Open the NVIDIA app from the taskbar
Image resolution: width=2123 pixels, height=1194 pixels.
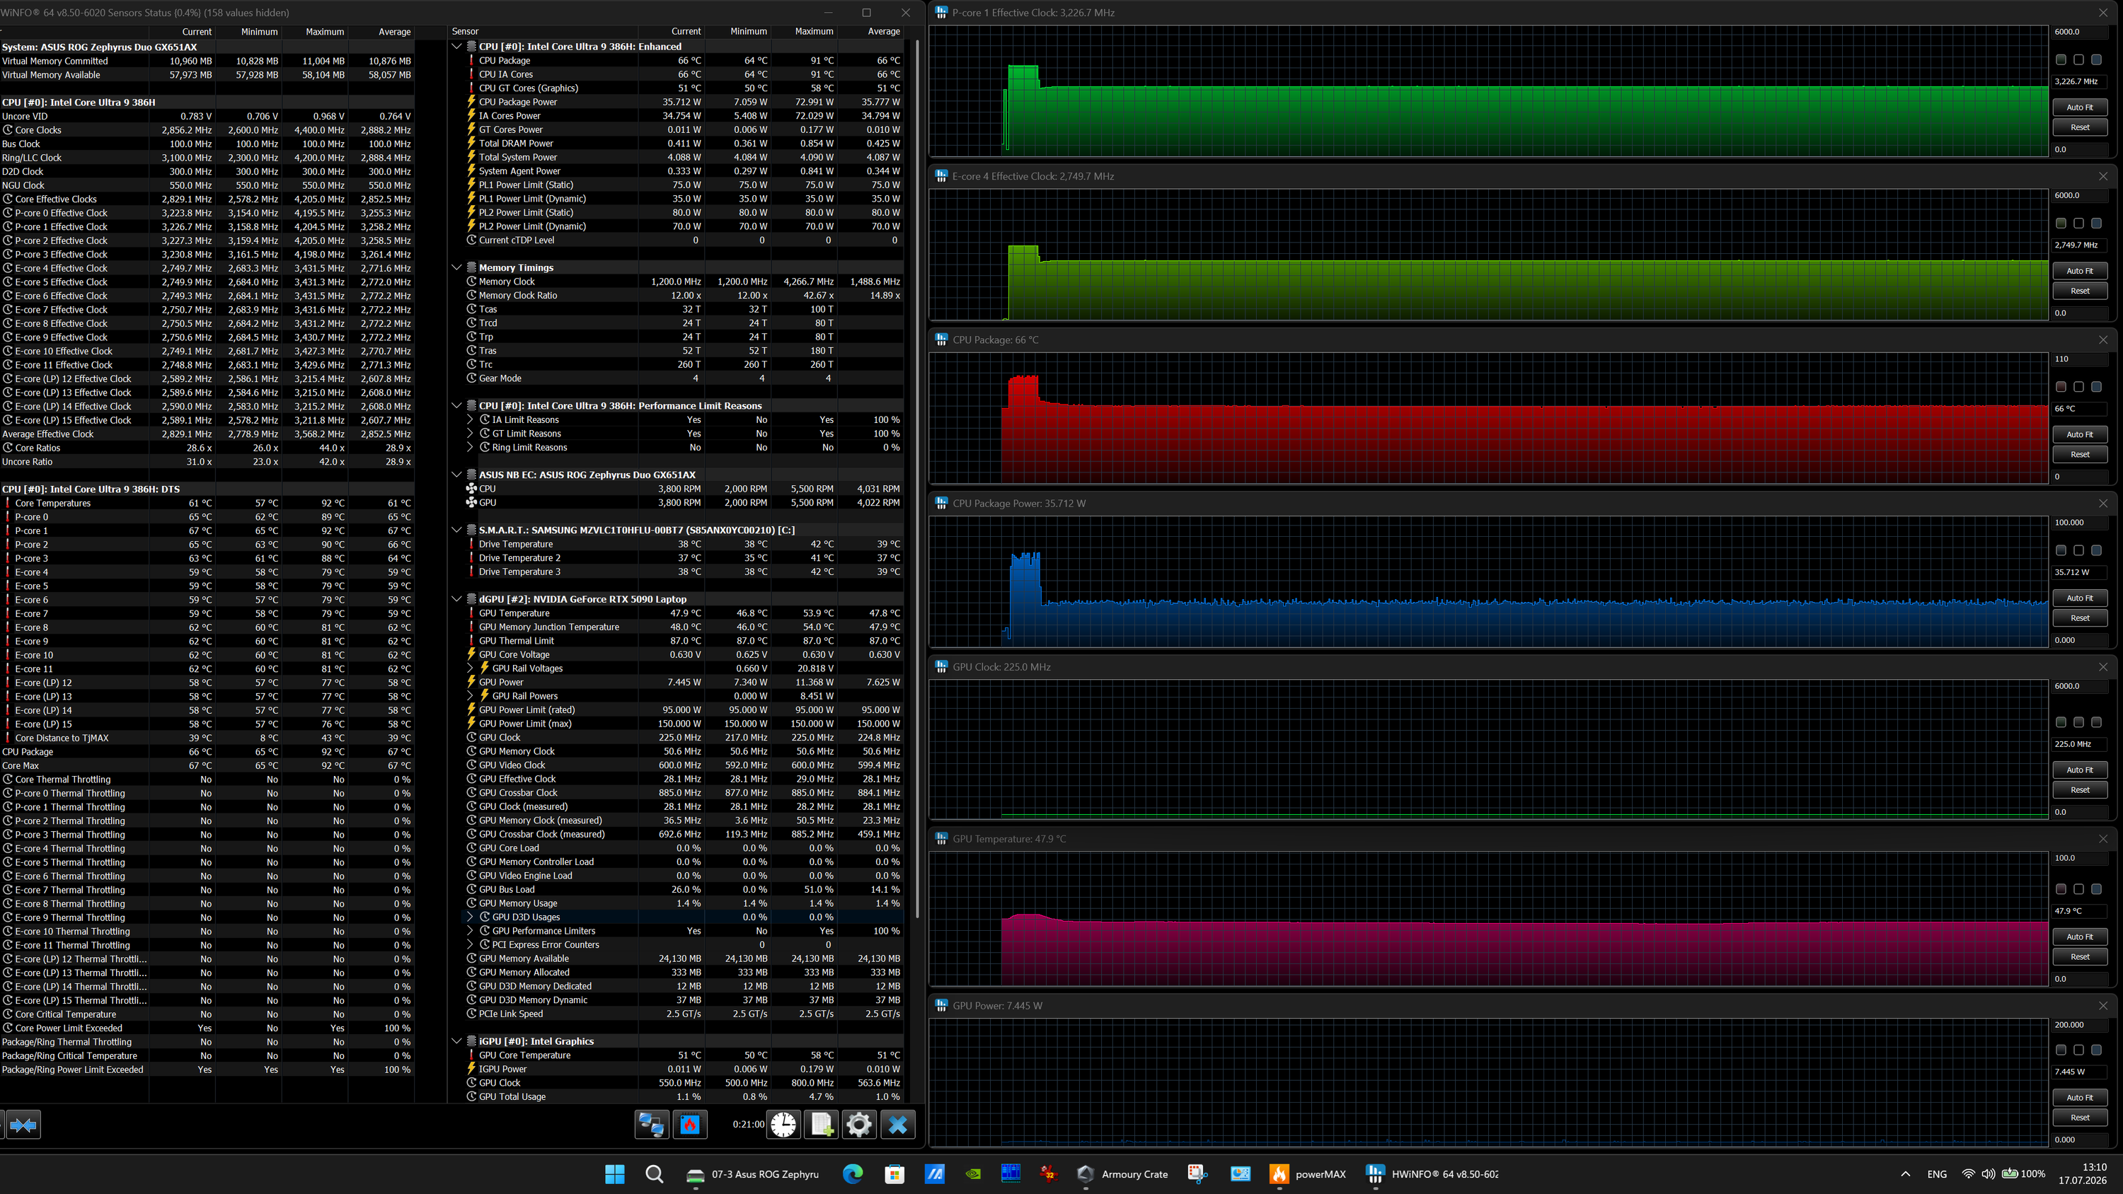coord(973,1174)
